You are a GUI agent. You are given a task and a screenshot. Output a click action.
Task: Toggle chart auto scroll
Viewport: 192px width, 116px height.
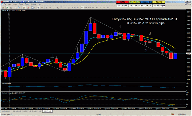[24, 8]
